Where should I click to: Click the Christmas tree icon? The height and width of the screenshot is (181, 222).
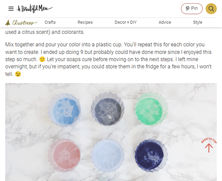pos(8,23)
